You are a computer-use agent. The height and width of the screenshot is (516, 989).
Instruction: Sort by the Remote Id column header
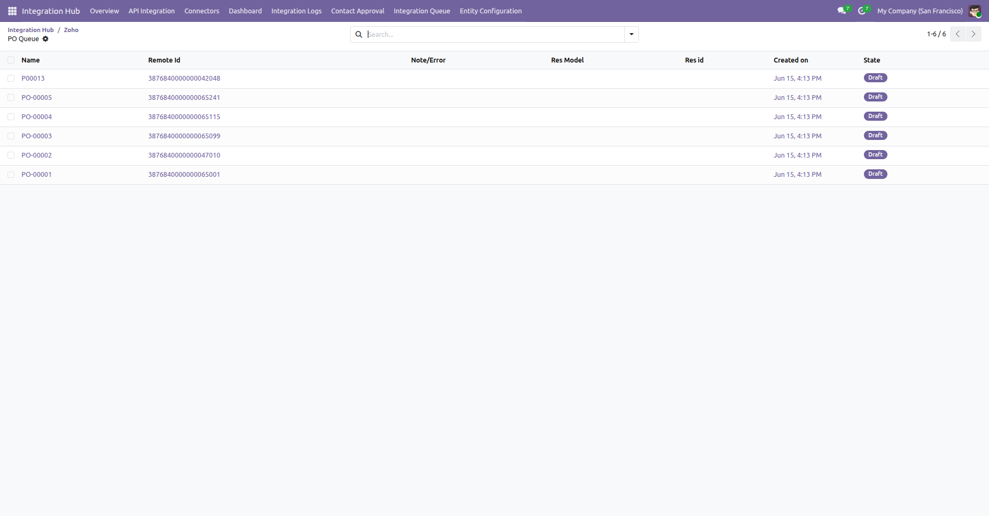pyautogui.click(x=164, y=60)
